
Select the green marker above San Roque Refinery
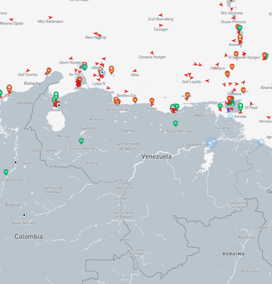[x=175, y=124]
